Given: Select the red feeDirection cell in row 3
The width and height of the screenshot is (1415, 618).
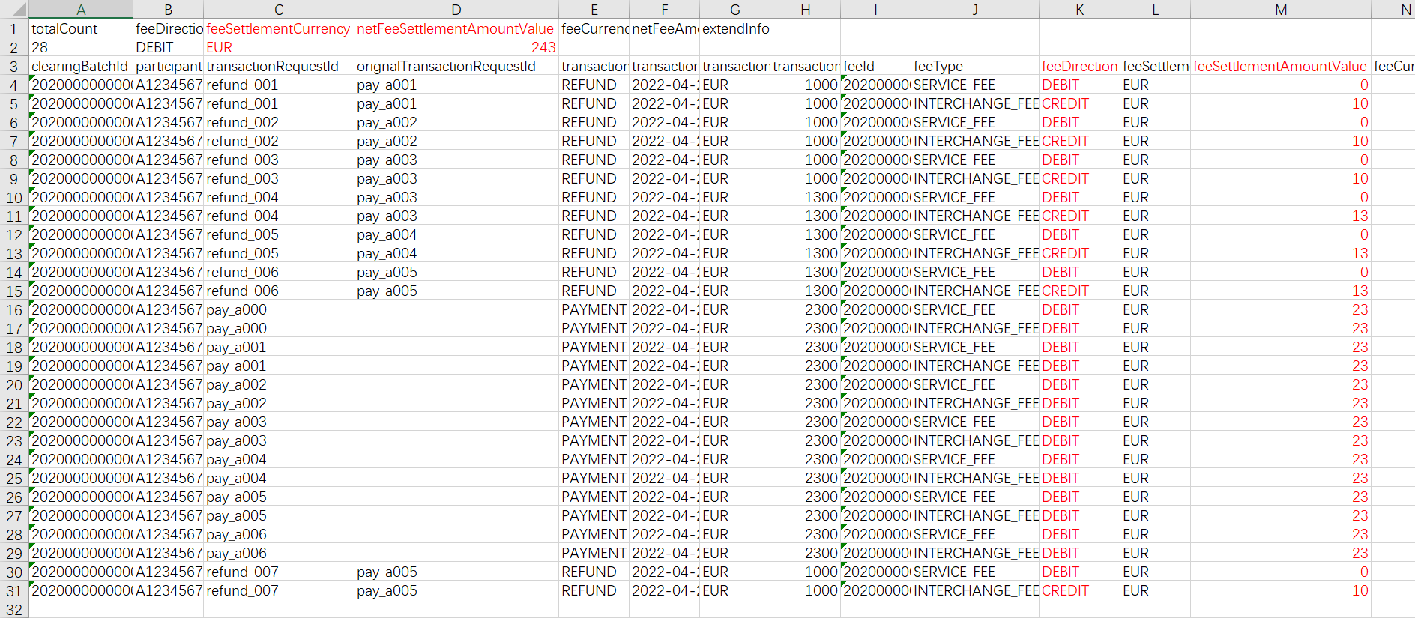Looking at the screenshot, I should point(1078,66).
